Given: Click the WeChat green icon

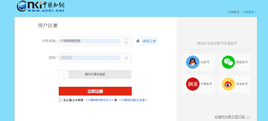Looking at the screenshot, I should point(229,62).
